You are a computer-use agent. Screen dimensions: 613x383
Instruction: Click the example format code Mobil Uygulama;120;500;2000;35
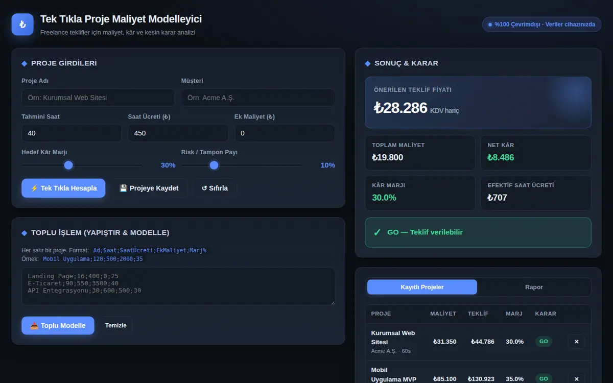(x=93, y=259)
